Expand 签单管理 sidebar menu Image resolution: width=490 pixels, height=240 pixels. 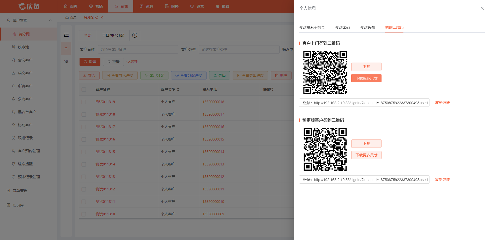[x=29, y=191]
